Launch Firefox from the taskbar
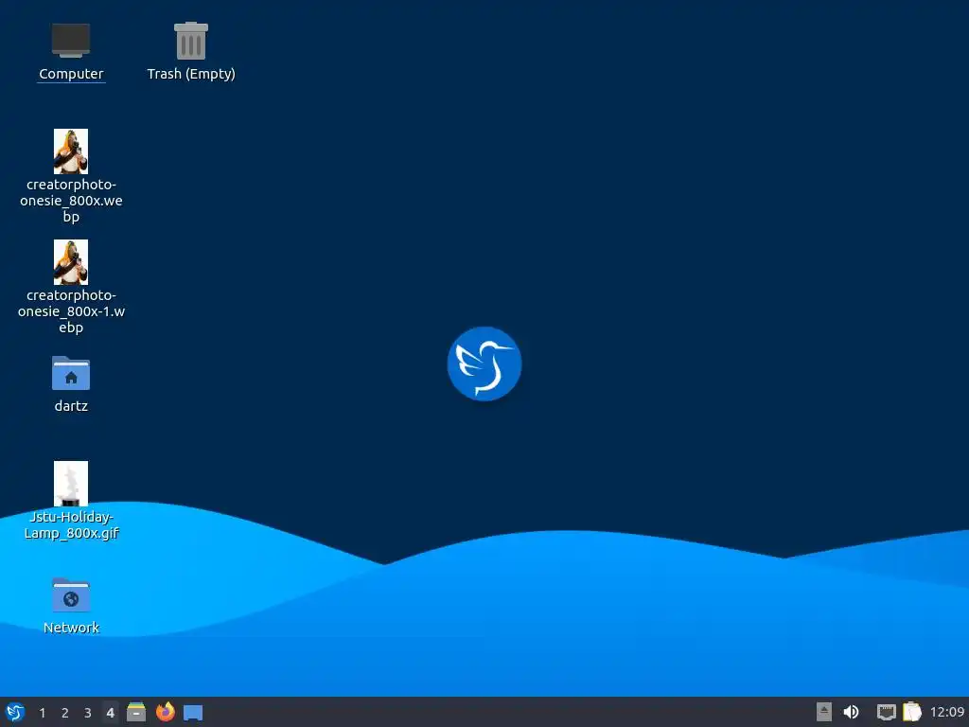969x727 pixels. point(165,712)
